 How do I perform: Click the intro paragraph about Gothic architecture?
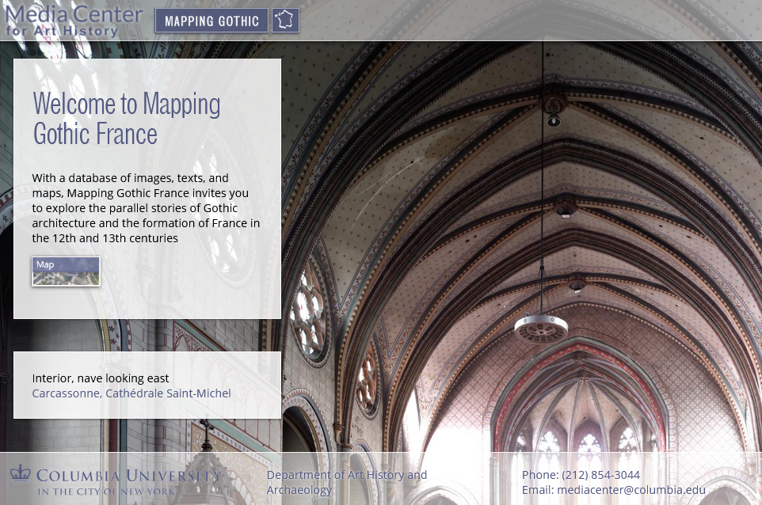tap(146, 207)
